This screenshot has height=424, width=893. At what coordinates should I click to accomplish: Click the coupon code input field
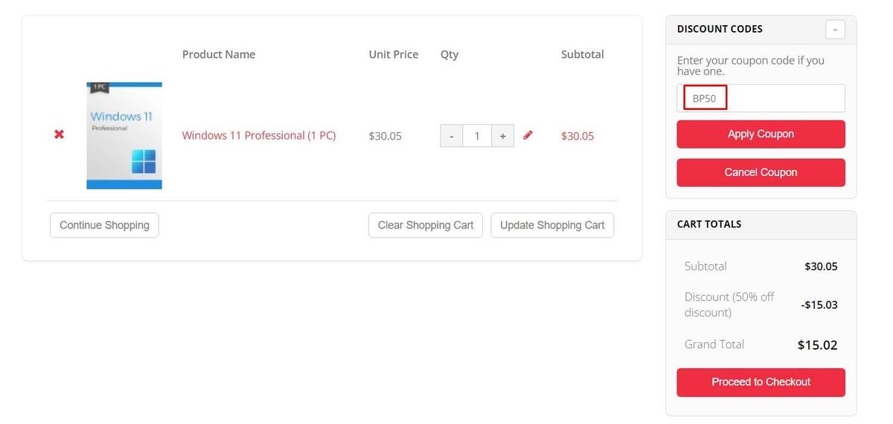761,98
